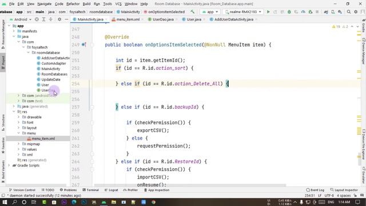Click the select opened file target icon
Screen dimensions: 366x206
point(37,19)
